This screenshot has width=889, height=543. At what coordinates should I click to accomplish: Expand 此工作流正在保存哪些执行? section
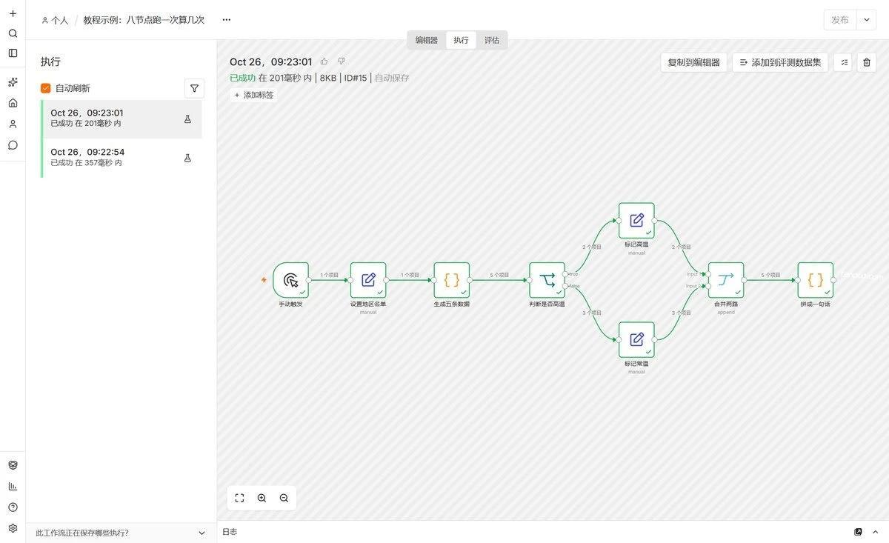click(121, 533)
